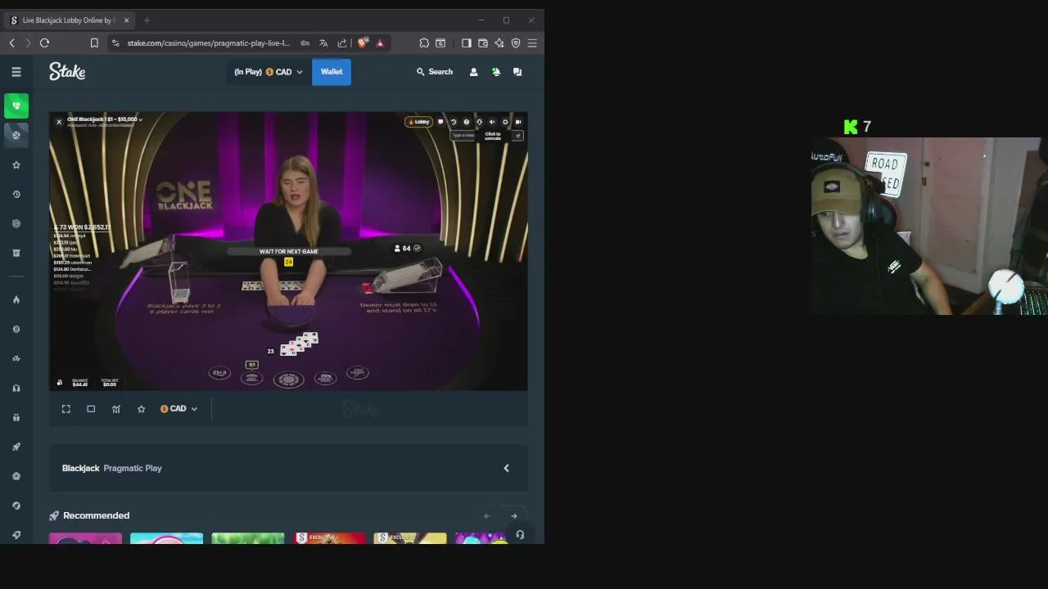Click the Search button
The height and width of the screenshot is (589, 1048).
point(435,72)
